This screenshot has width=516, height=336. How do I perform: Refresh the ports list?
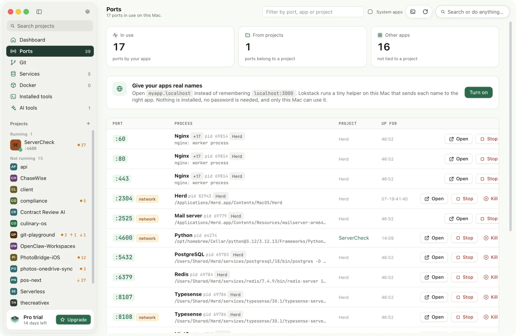pos(425,12)
